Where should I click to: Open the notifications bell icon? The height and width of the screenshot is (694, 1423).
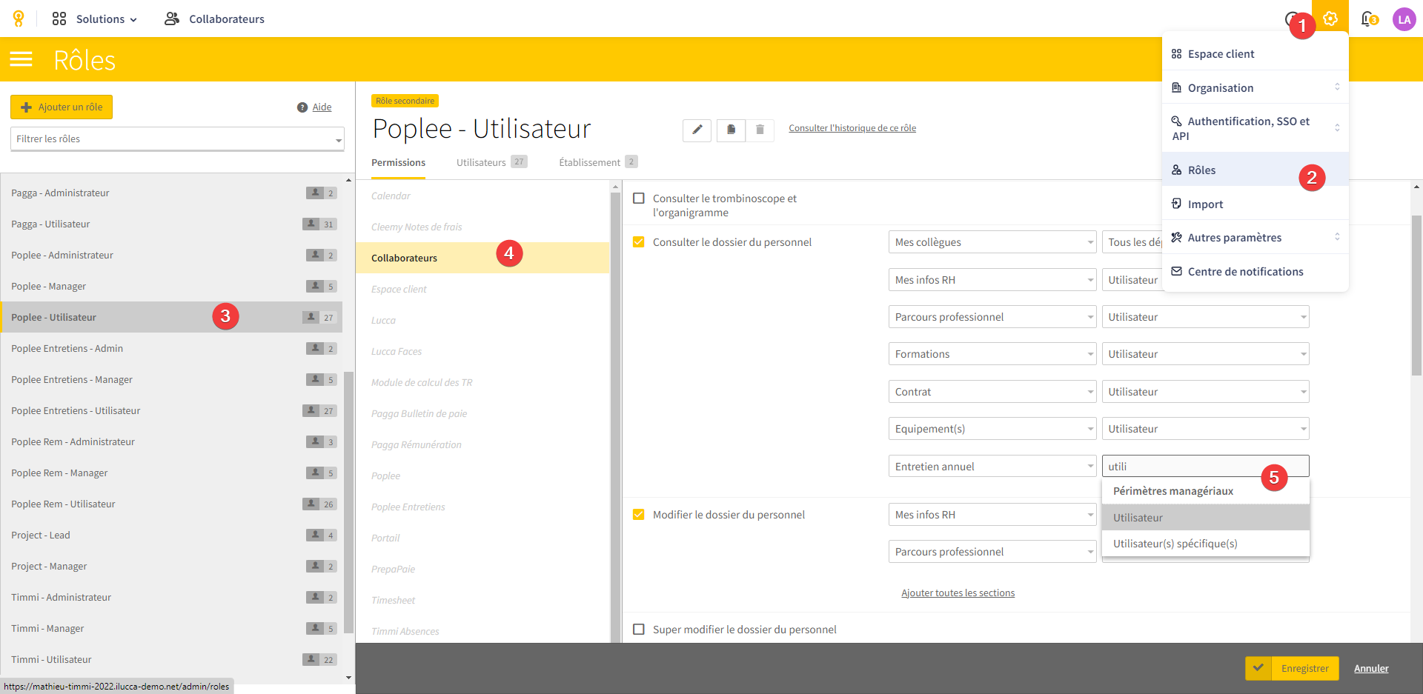(1368, 19)
